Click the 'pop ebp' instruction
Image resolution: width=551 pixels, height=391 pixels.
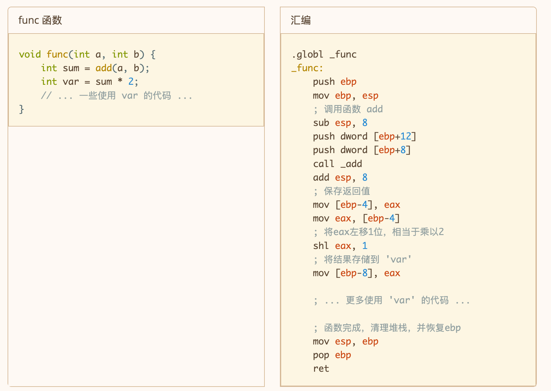[x=332, y=355]
